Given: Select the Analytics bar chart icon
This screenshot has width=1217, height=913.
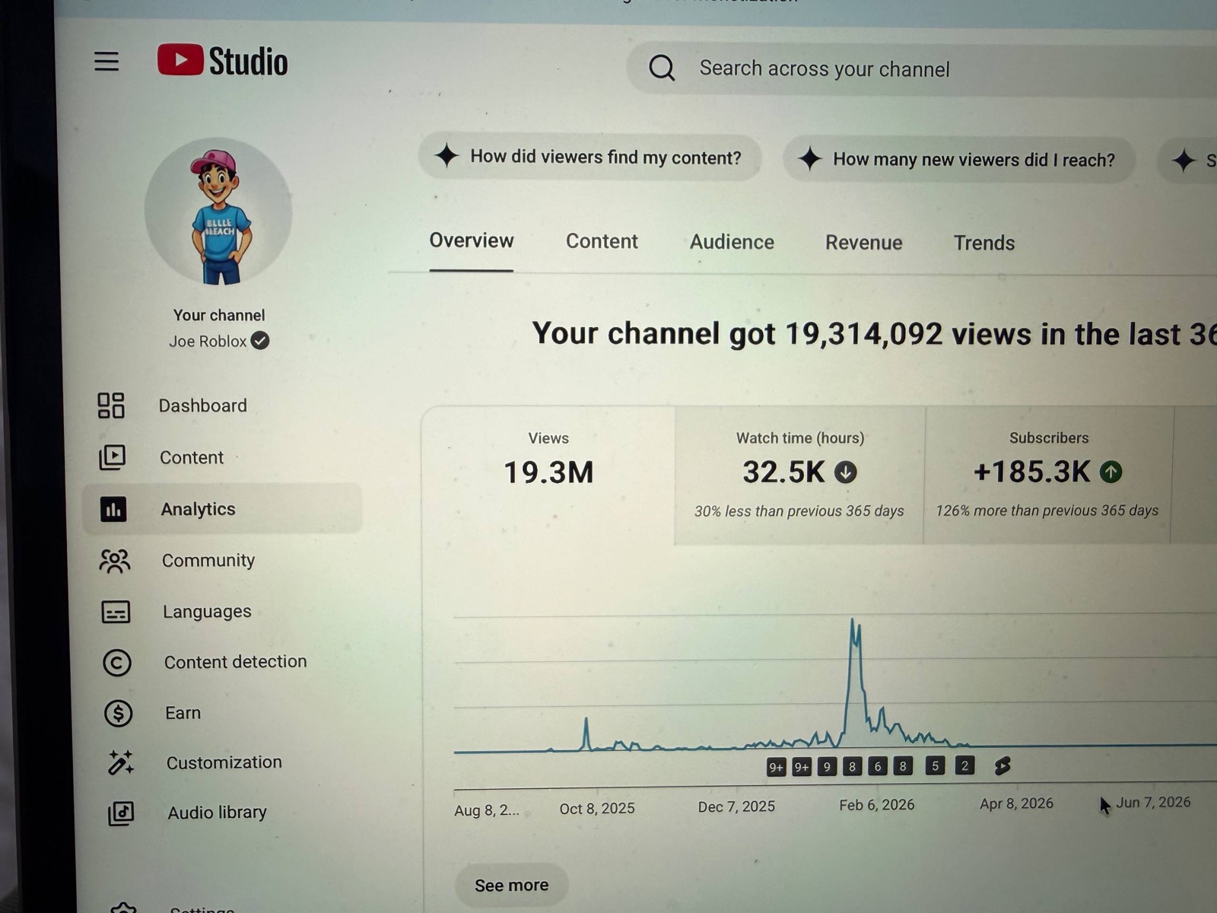Looking at the screenshot, I should click(x=114, y=509).
